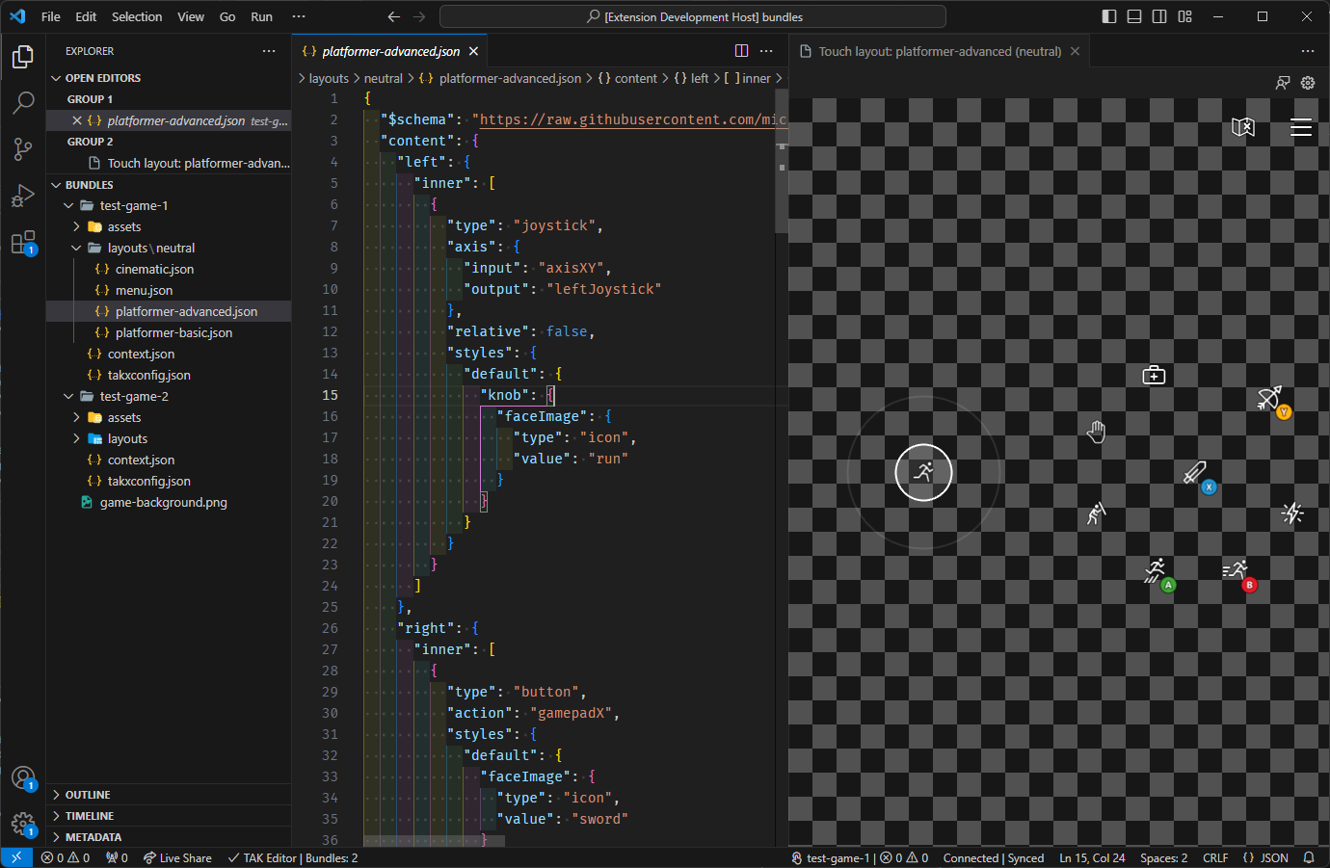Click the editor vertical scrollbar thumb
The height and width of the screenshot is (868, 1330).
click(782, 162)
